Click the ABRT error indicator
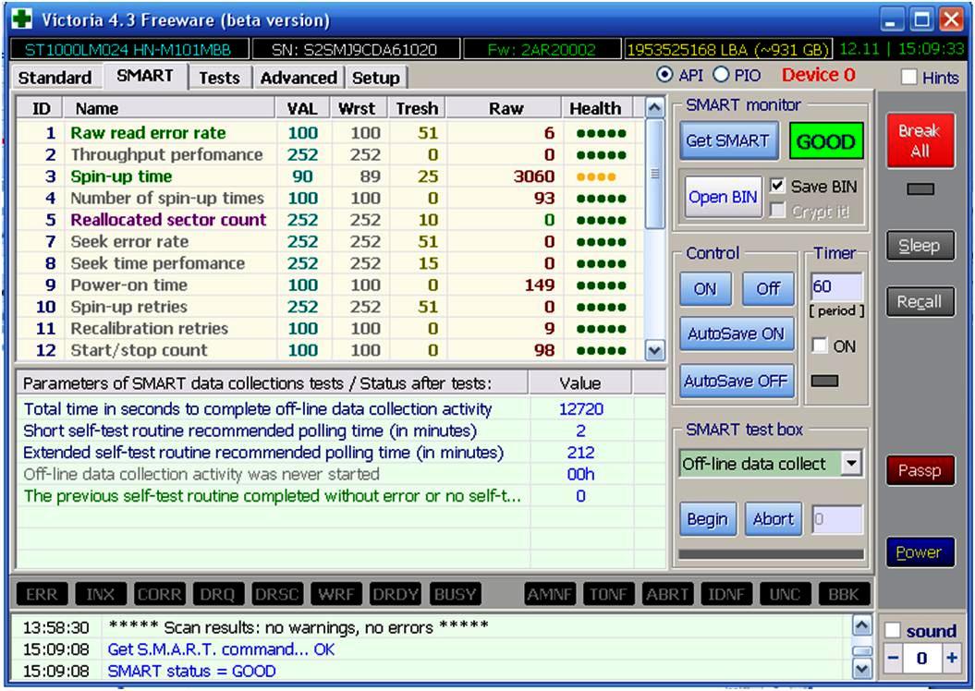 coord(667,595)
